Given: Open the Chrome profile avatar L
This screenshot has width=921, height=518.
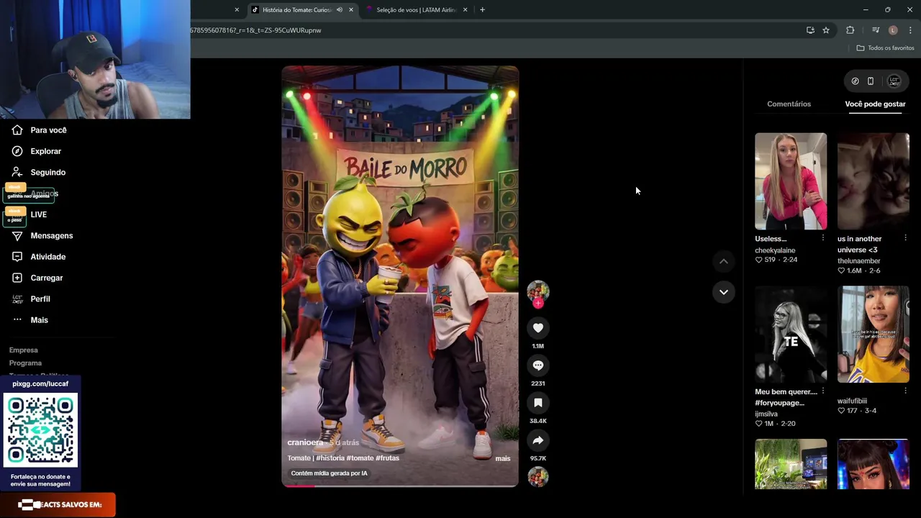Looking at the screenshot, I should tap(893, 30).
